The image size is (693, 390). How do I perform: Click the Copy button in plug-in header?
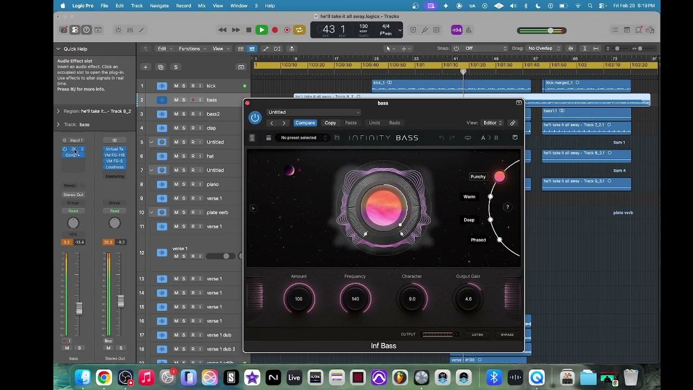[330, 123]
